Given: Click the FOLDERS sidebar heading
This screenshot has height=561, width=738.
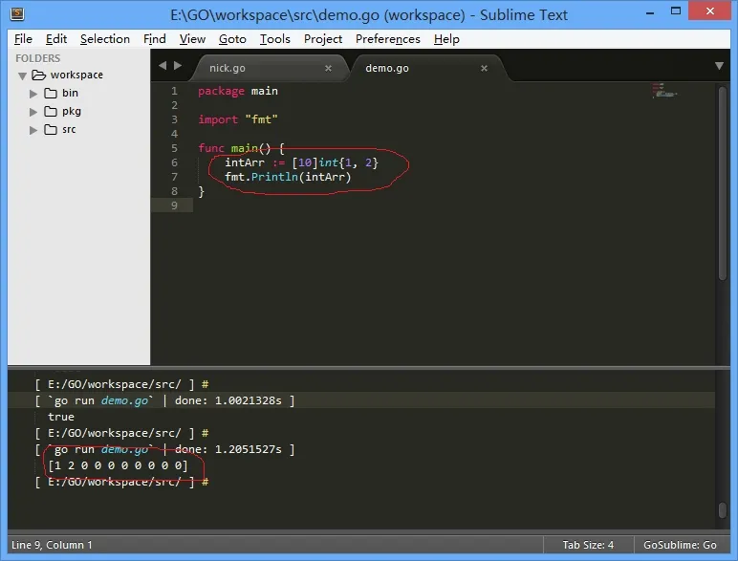Looking at the screenshot, I should pos(37,58).
